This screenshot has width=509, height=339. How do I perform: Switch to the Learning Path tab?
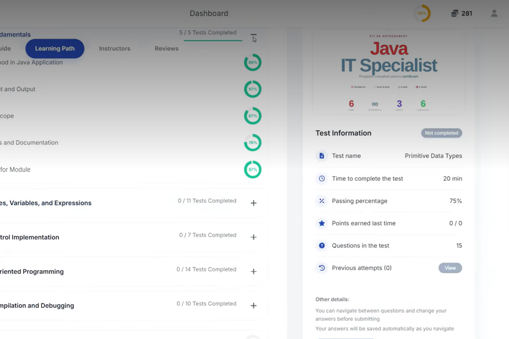click(55, 49)
